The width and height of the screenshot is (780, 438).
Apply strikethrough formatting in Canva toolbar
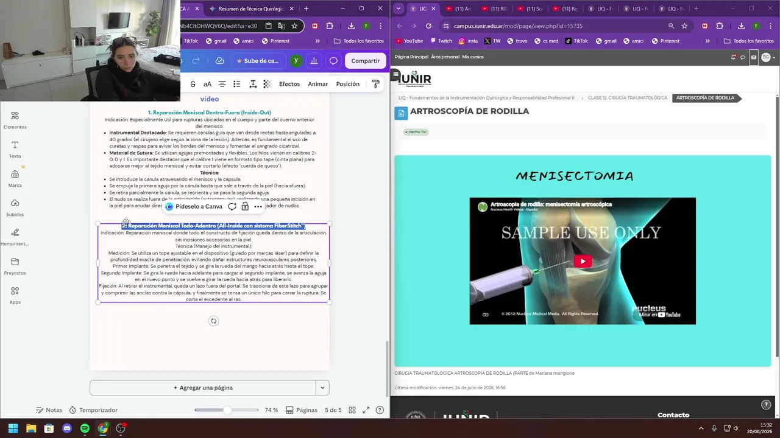point(193,84)
